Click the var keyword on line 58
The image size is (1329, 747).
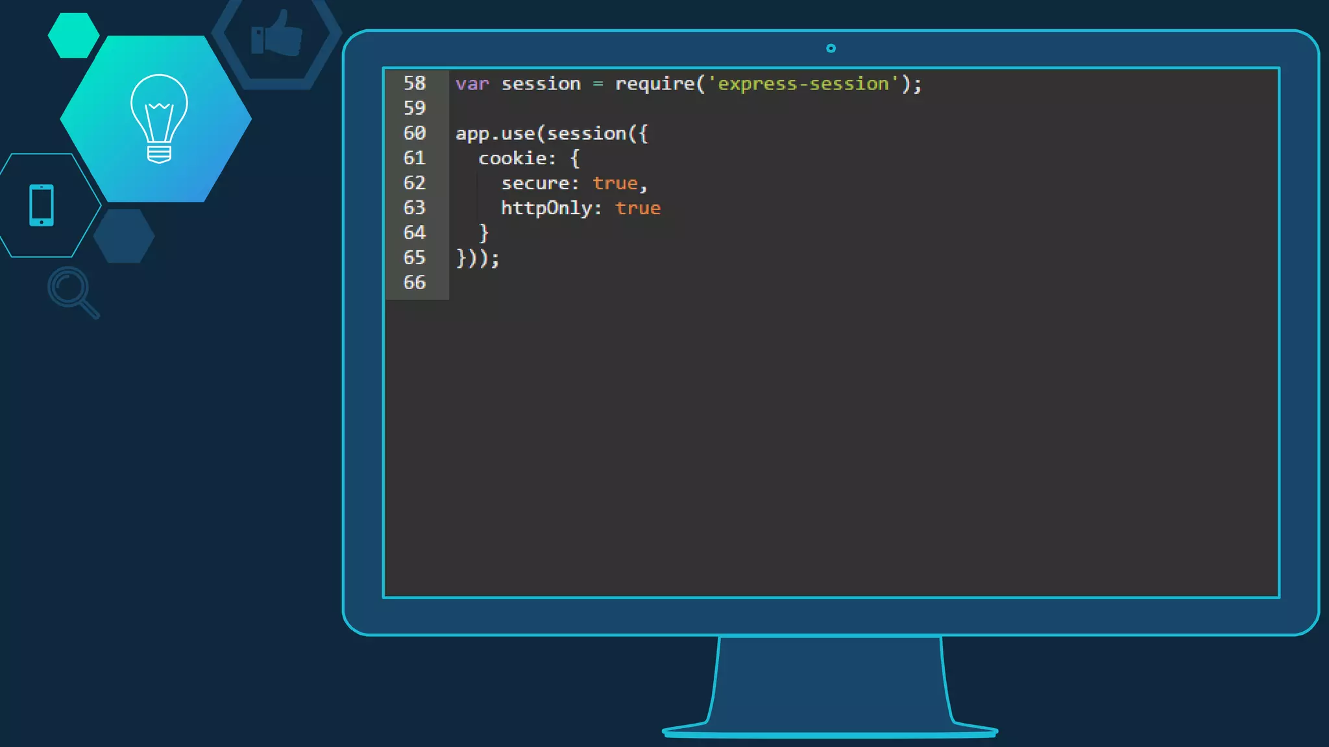(472, 84)
